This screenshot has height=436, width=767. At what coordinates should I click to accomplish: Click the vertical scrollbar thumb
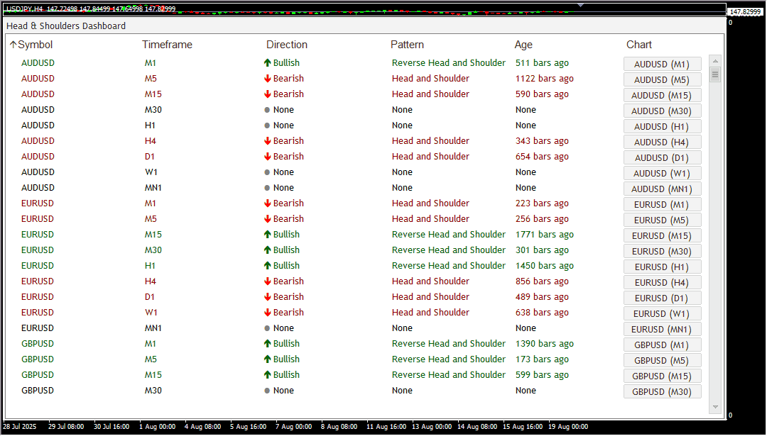[x=715, y=74]
